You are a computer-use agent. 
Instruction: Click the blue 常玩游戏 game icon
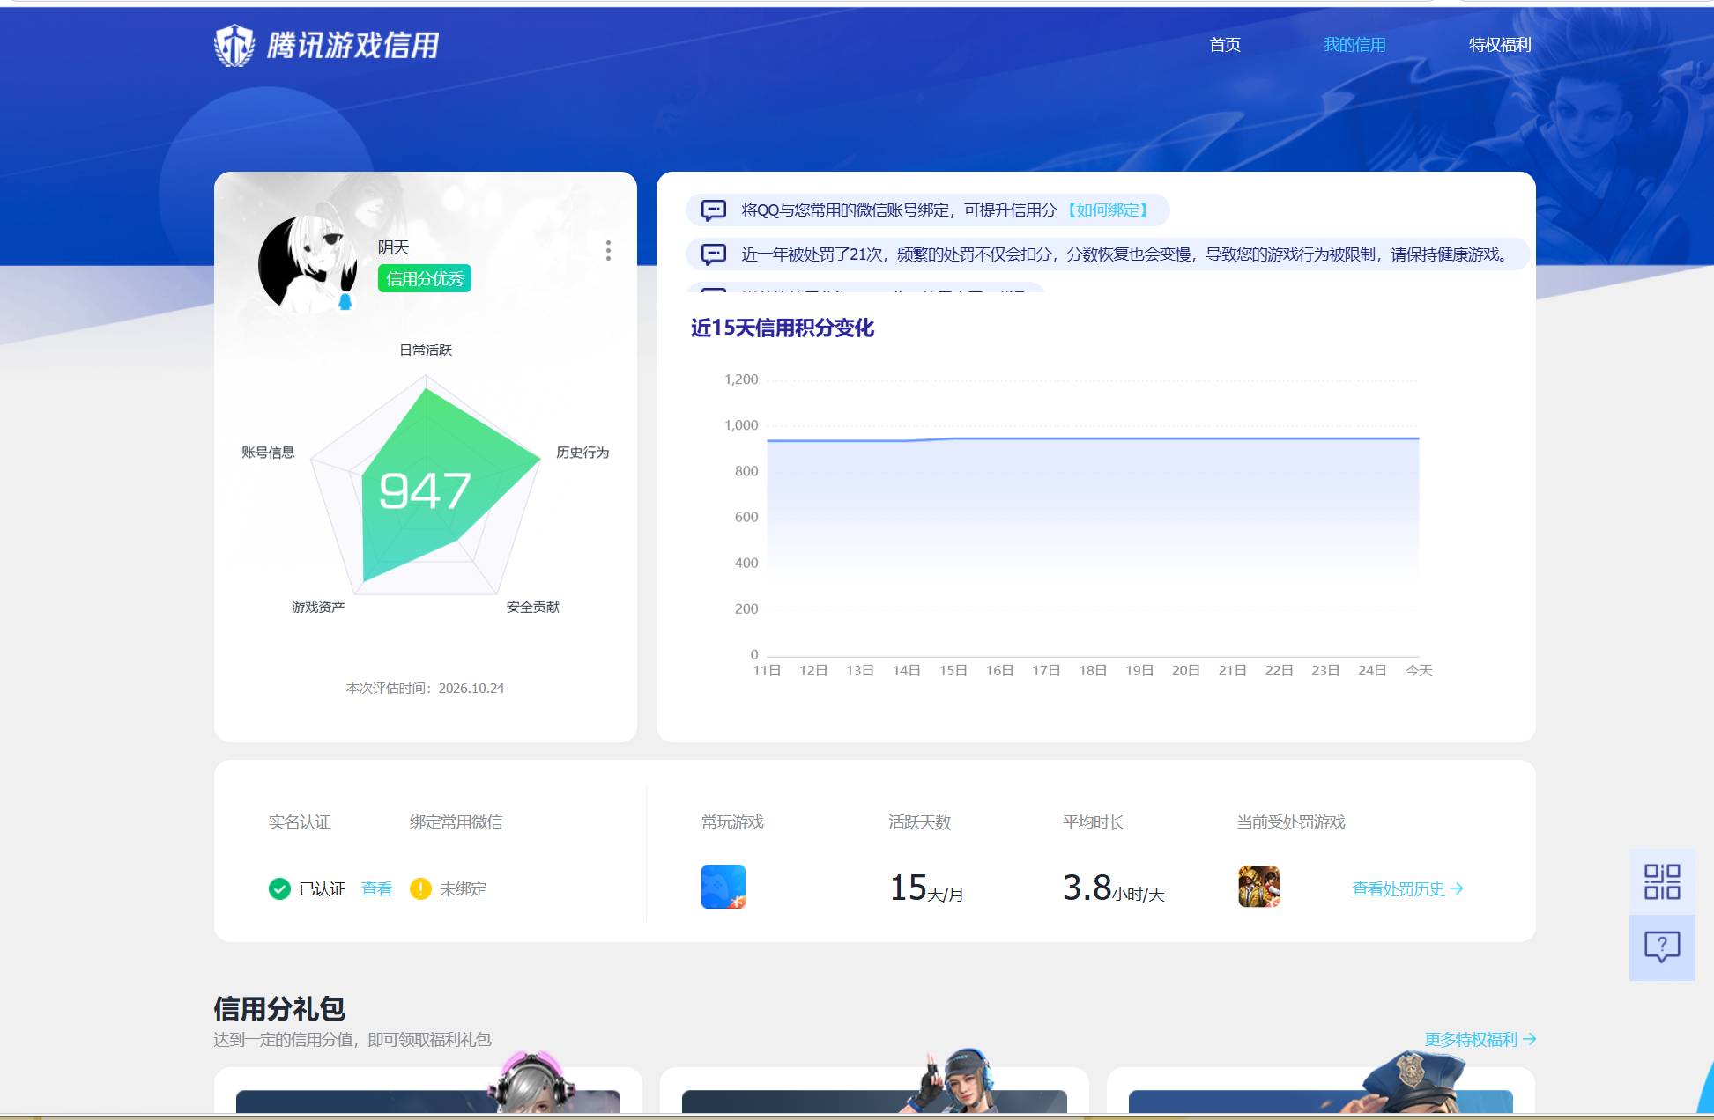723,887
